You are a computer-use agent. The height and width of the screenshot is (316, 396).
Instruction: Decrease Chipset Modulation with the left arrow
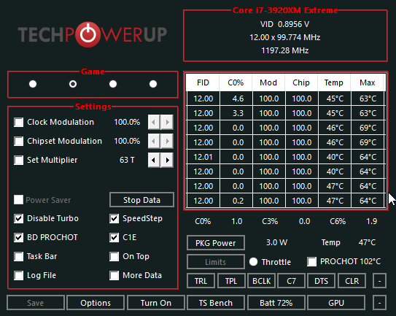154,141
